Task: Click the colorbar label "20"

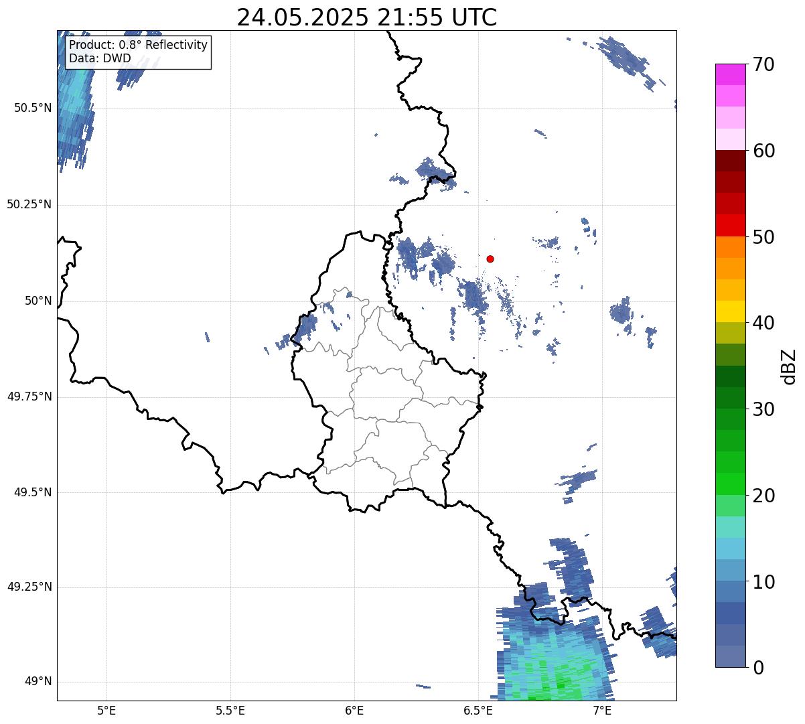Action: click(763, 496)
